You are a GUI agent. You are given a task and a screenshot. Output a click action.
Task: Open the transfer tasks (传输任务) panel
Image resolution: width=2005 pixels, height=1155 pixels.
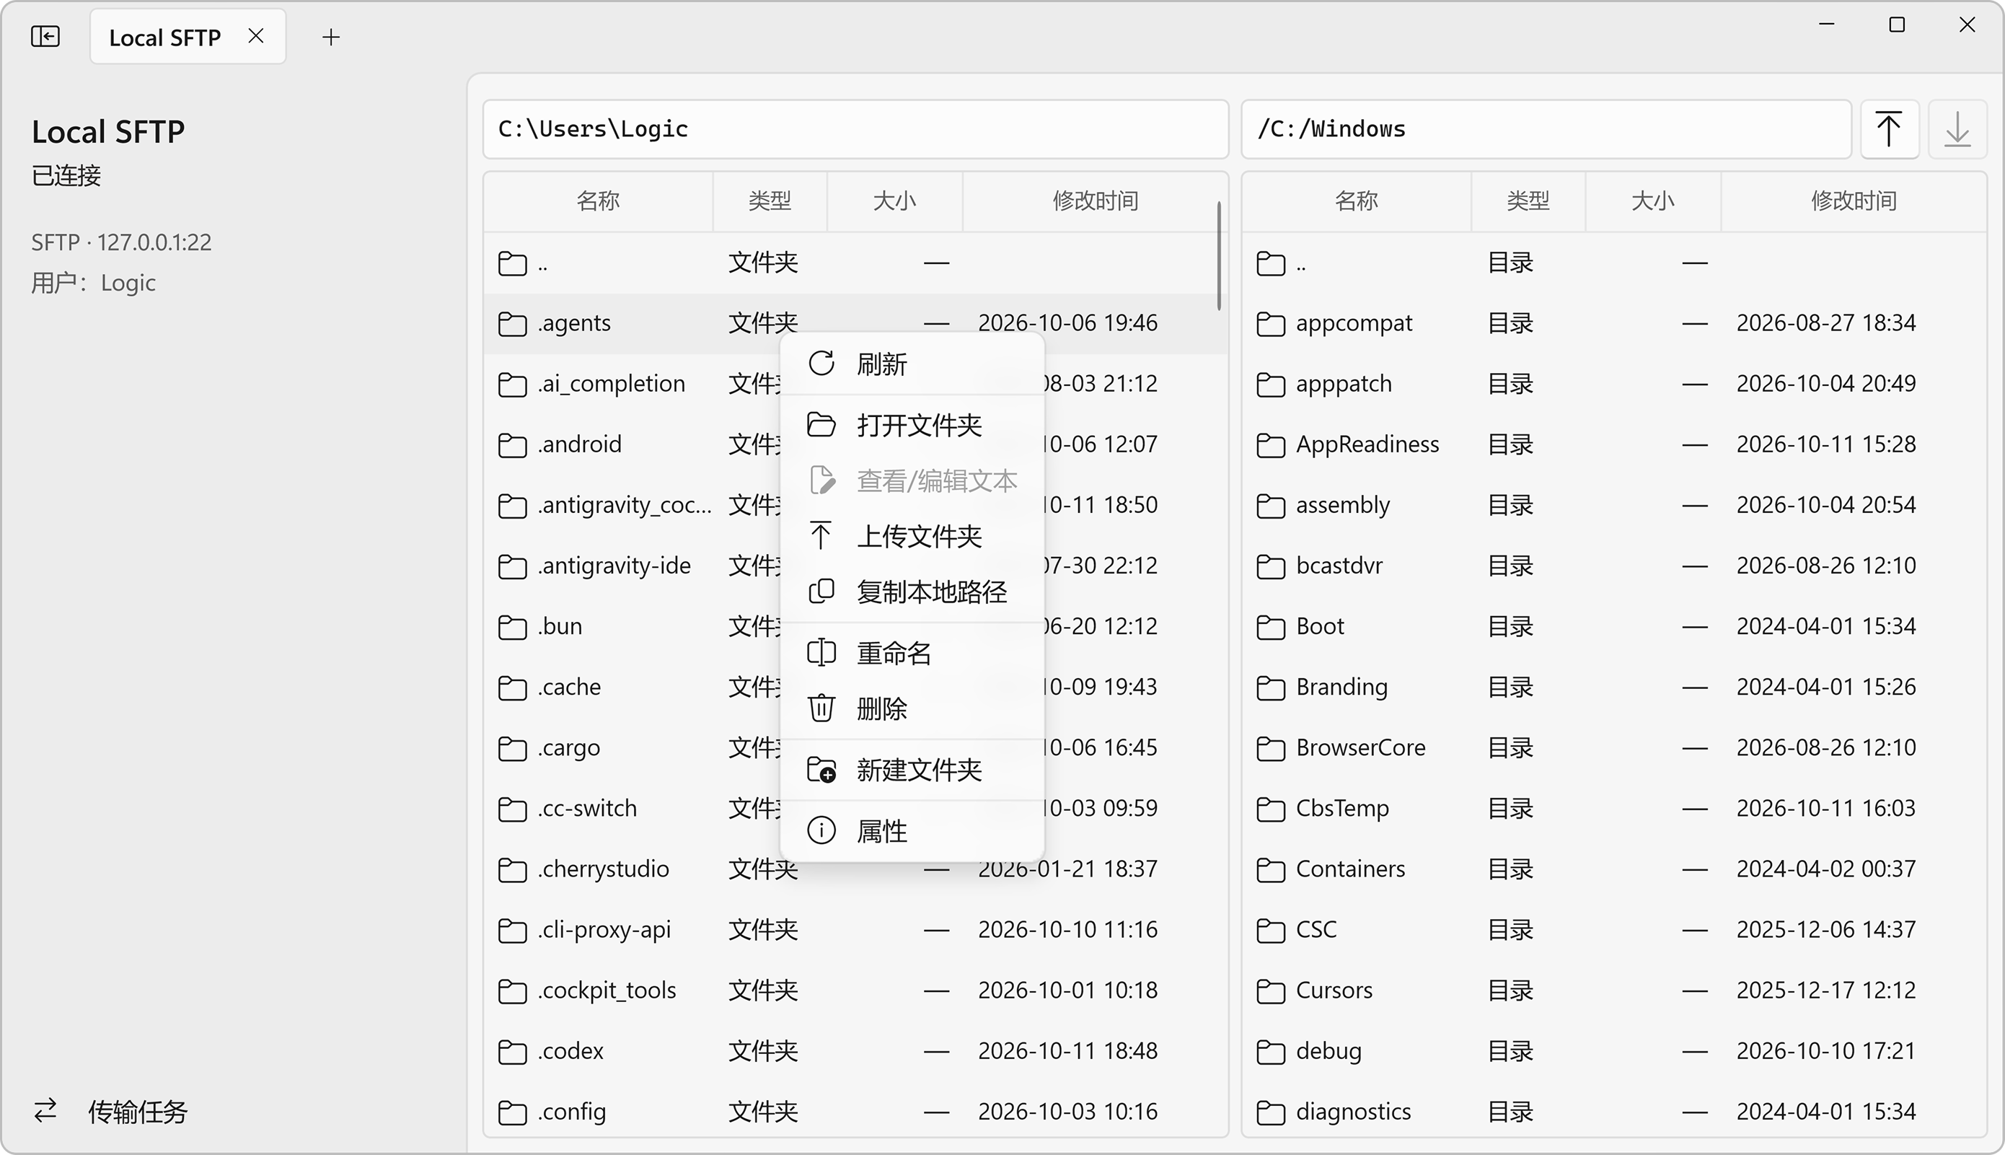coord(110,1110)
